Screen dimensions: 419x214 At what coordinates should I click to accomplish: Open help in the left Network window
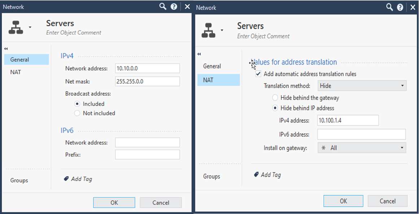click(x=174, y=7)
